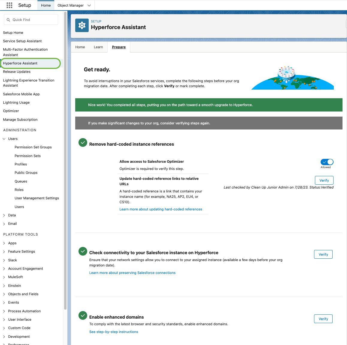Expand the Account Engagement section

click(x=4, y=269)
